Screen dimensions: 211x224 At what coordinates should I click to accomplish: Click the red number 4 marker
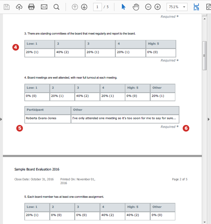coord(16,47)
